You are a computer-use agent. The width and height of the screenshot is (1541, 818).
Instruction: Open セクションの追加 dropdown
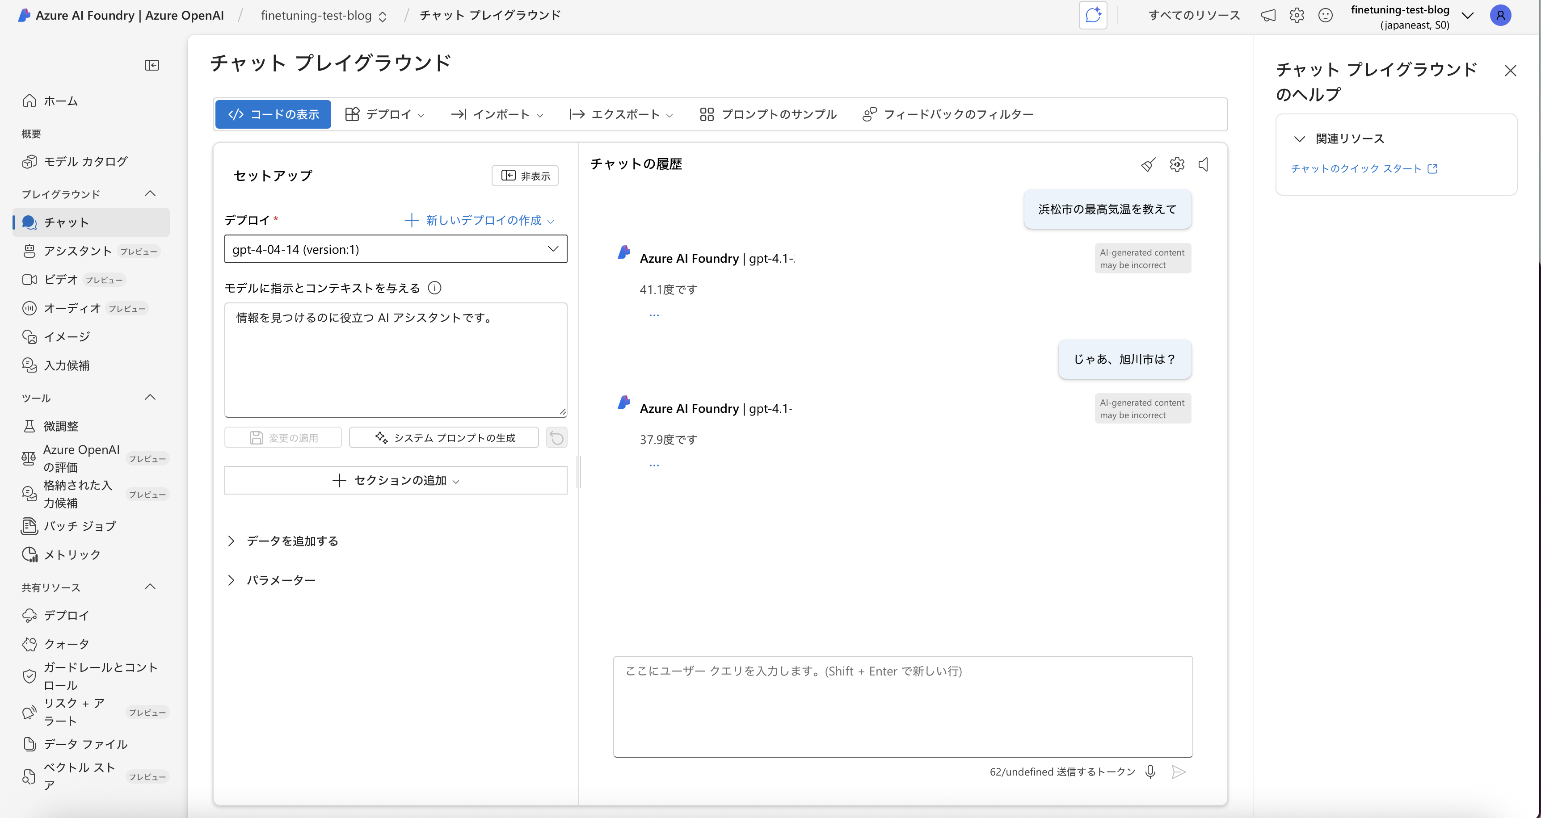[396, 480]
